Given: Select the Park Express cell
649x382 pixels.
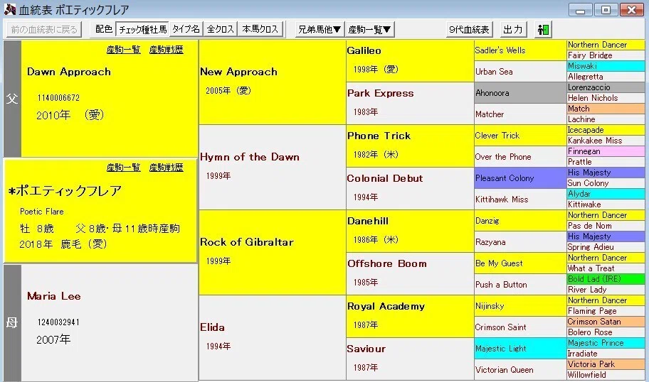Looking at the screenshot, I should (410, 103).
